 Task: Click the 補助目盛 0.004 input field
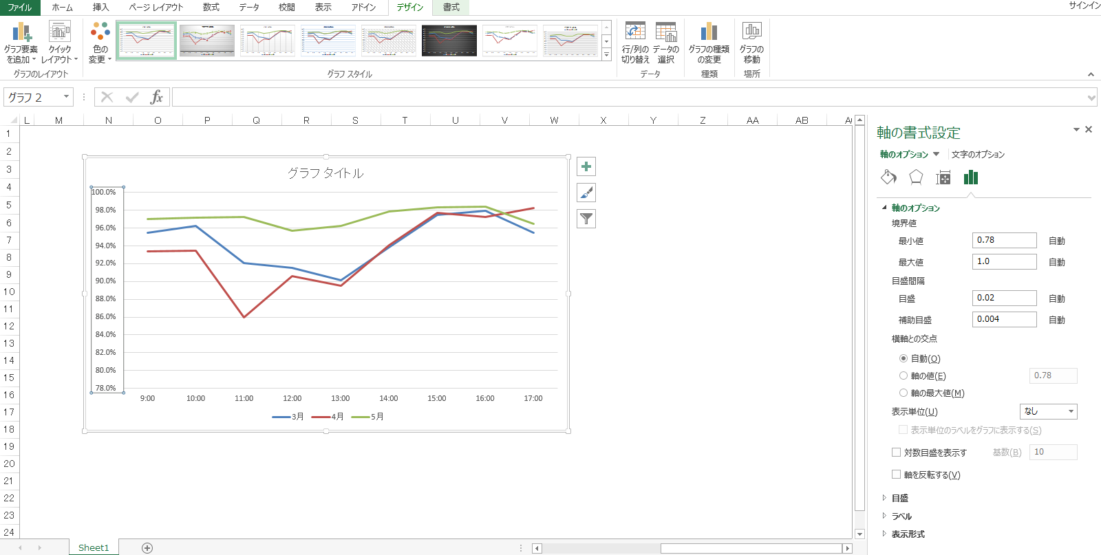1004,319
